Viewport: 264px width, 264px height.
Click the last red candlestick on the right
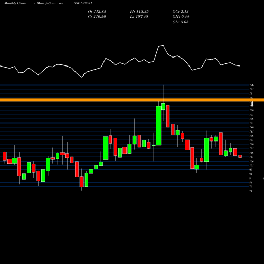point(240,156)
